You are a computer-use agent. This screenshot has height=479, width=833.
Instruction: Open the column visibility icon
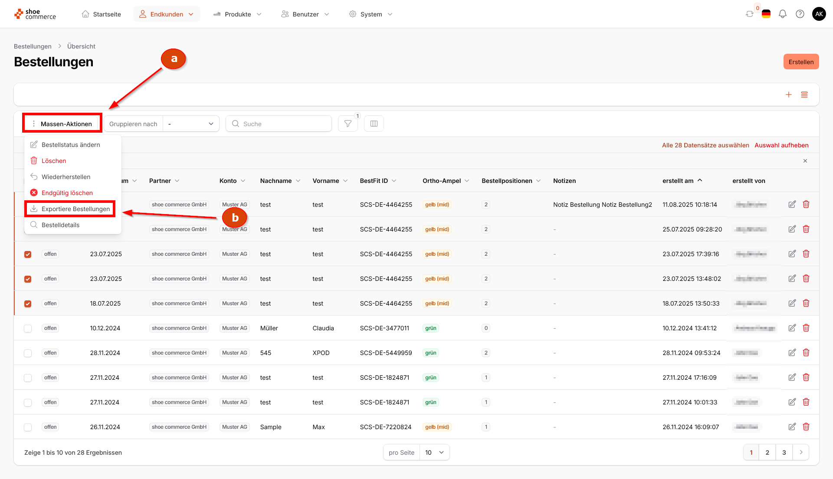pyautogui.click(x=374, y=124)
